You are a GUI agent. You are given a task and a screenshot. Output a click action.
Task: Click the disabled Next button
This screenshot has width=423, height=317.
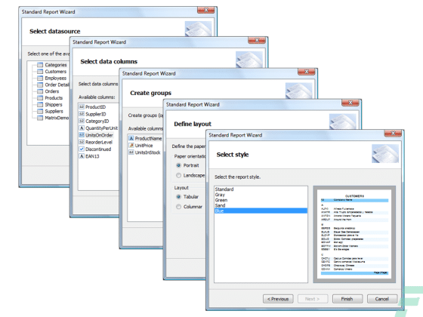click(313, 299)
